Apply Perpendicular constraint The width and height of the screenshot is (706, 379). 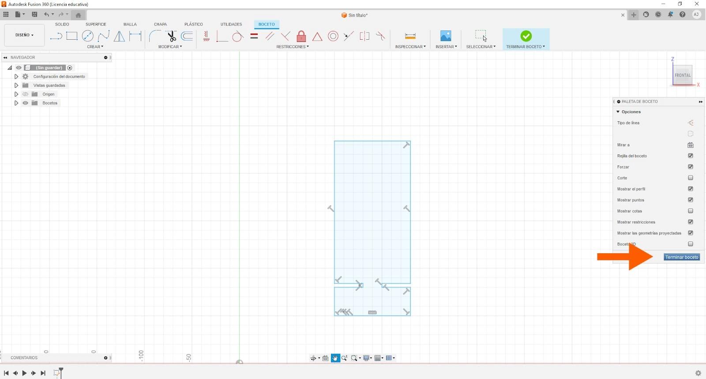[x=285, y=36]
